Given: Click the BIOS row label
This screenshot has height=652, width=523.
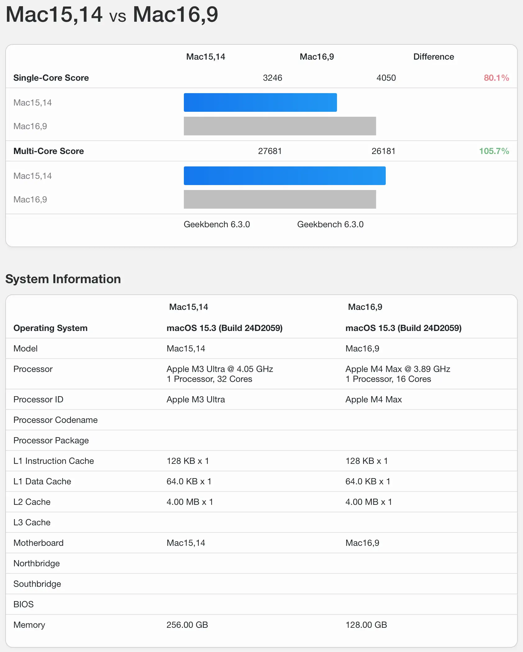Looking at the screenshot, I should (24, 604).
